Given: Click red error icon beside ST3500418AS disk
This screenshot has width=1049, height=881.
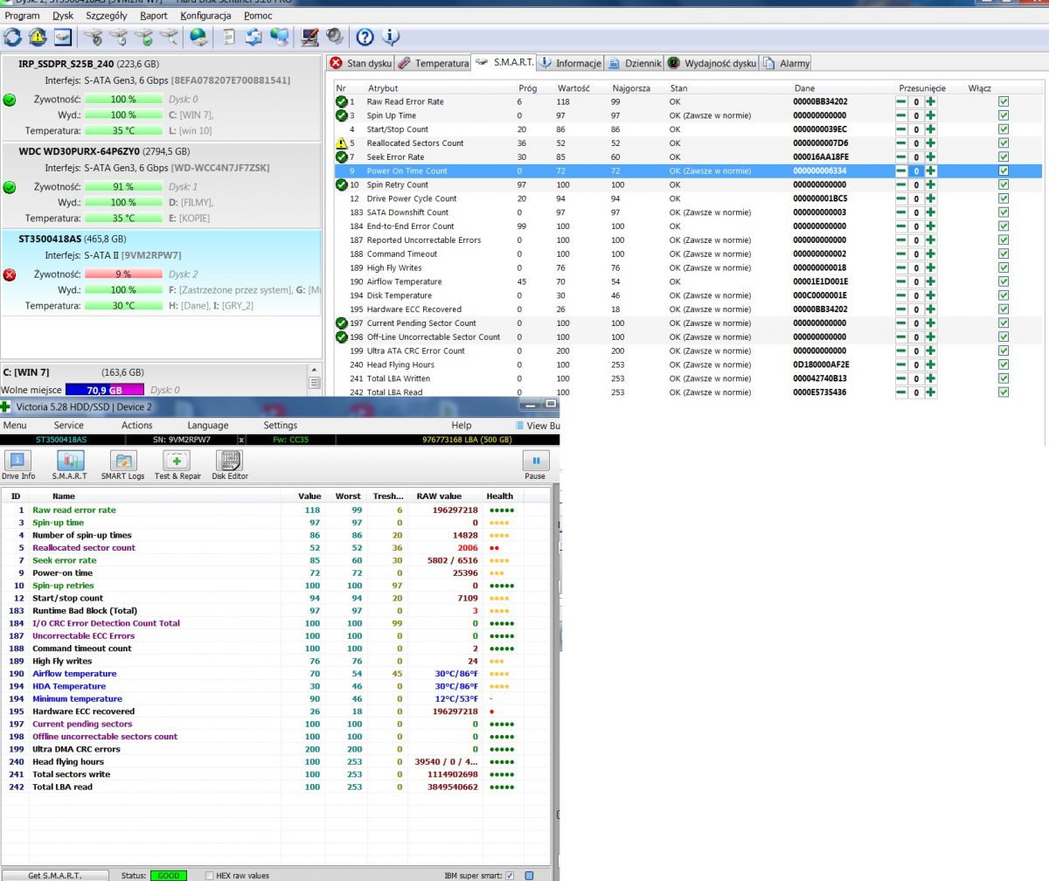Looking at the screenshot, I should click(10, 274).
